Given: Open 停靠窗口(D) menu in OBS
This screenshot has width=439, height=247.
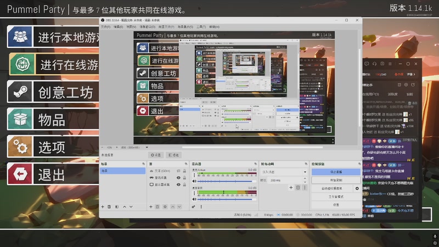Looking at the screenshot, I should click(x=147, y=27).
